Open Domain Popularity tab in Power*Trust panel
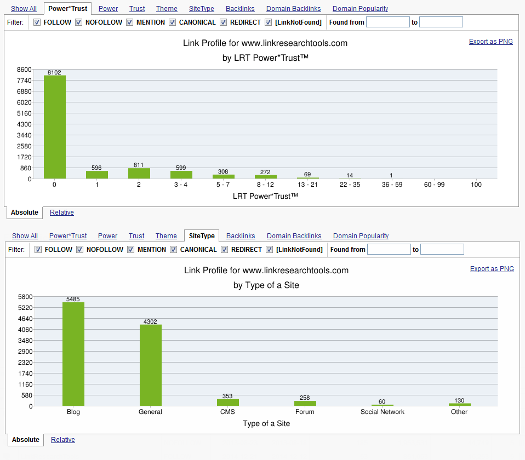 pos(360,9)
